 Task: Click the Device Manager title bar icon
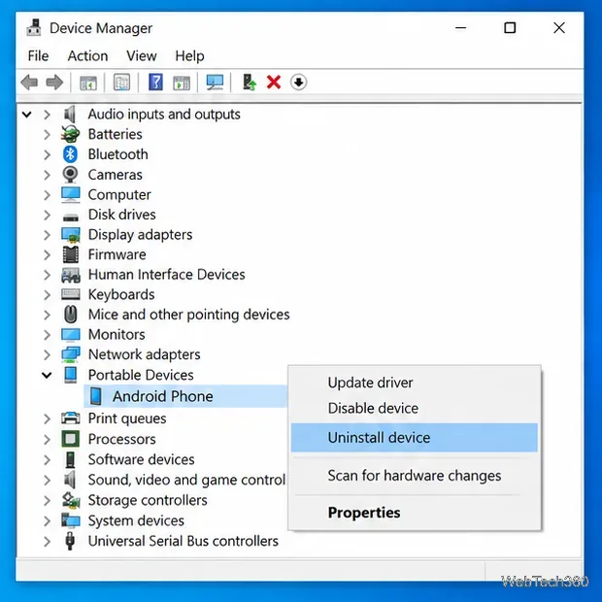(34, 27)
